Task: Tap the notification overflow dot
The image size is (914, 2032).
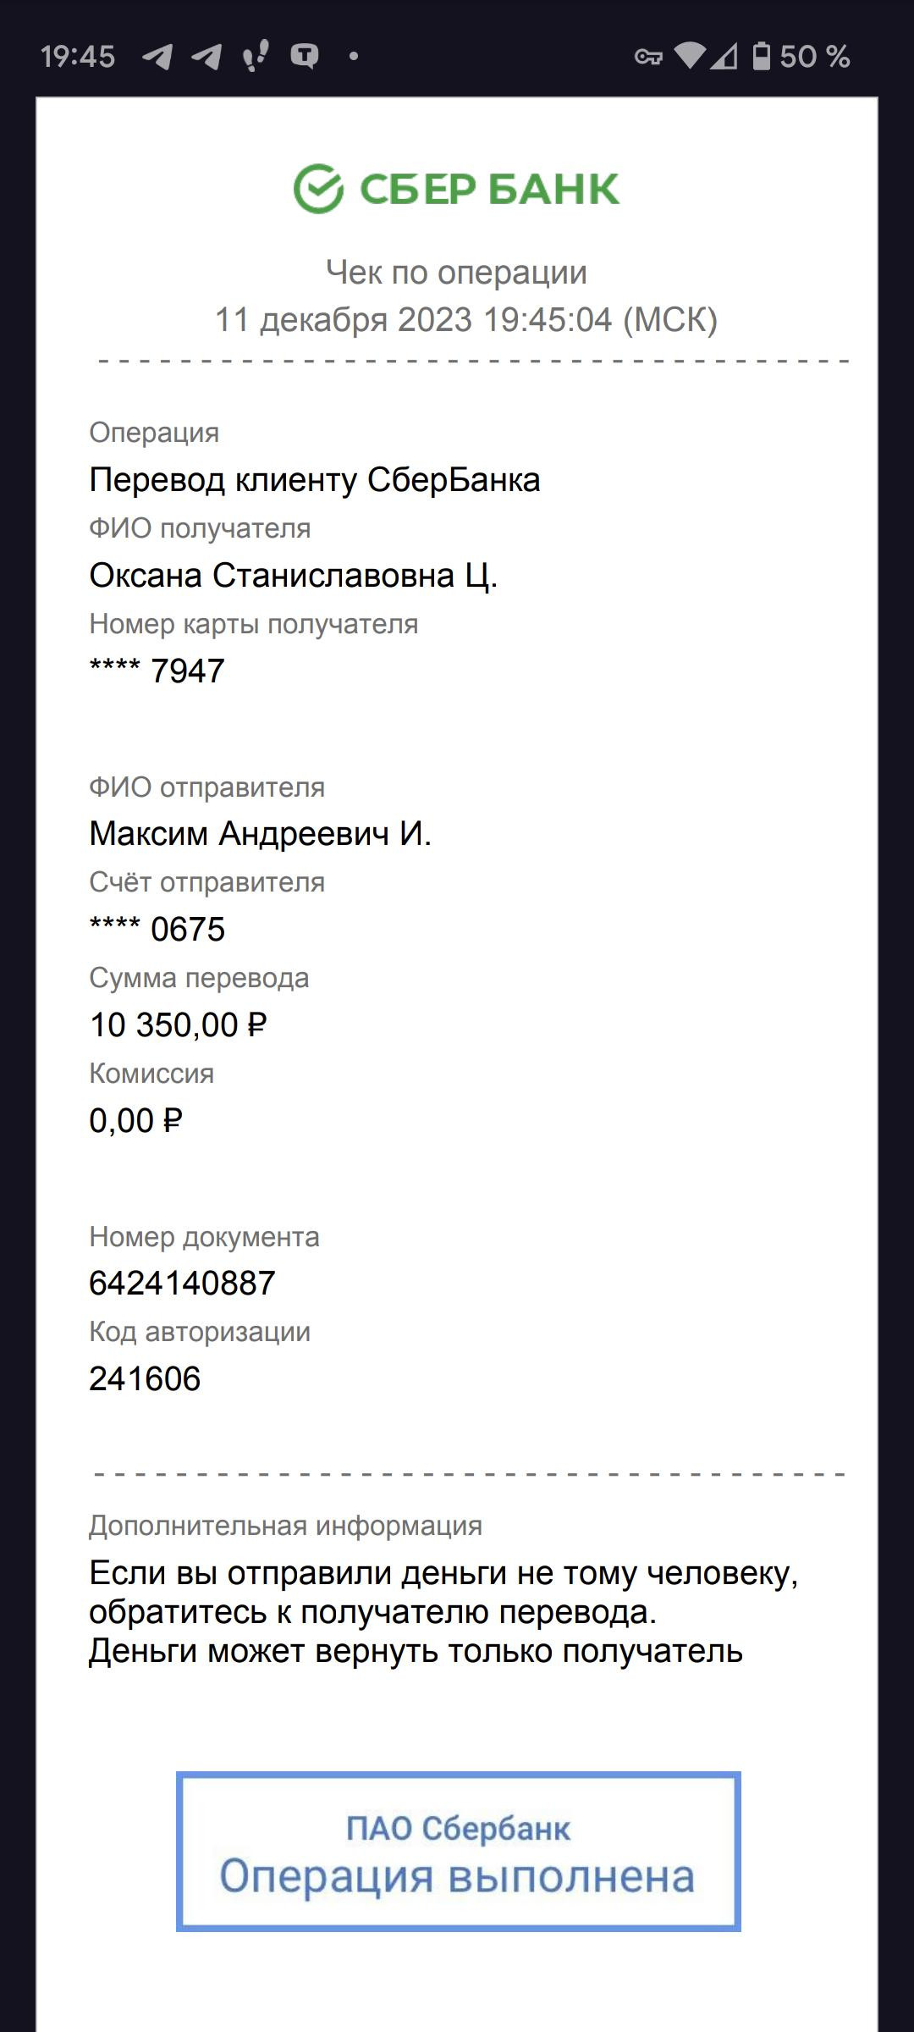Action: click(354, 56)
